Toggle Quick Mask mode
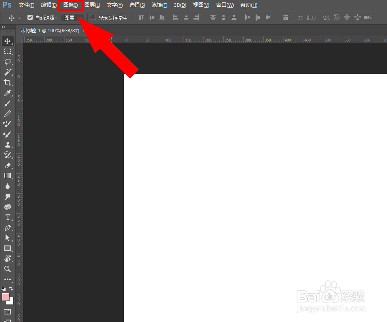This screenshot has height=322, width=387. click(x=8, y=312)
